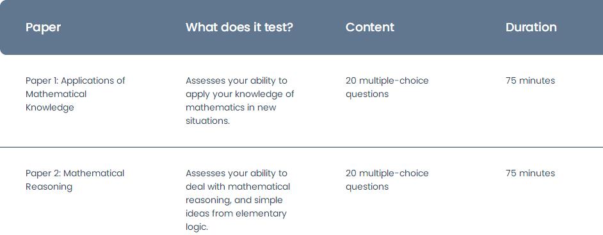Click 'ideas from elementary' text line
Viewport: 603px width, 235px height.
pos(236,213)
